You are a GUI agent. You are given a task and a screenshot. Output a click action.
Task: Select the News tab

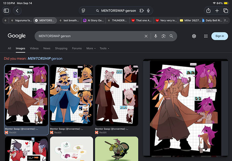pyautogui.click(x=47, y=48)
